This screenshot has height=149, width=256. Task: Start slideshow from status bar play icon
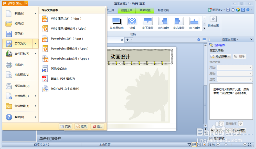pyautogui.click(x=204, y=145)
